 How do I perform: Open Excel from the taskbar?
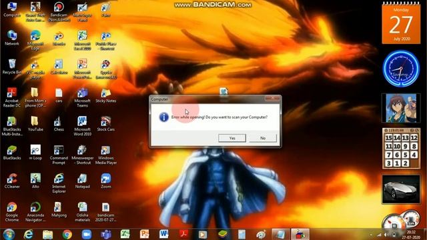(125, 234)
